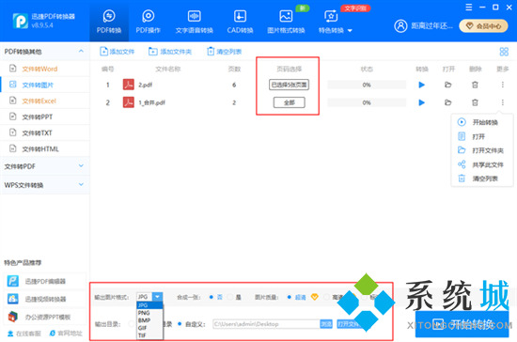Open the PDF转换 top tab
The width and height of the screenshot is (517, 342).
click(109, 22)
